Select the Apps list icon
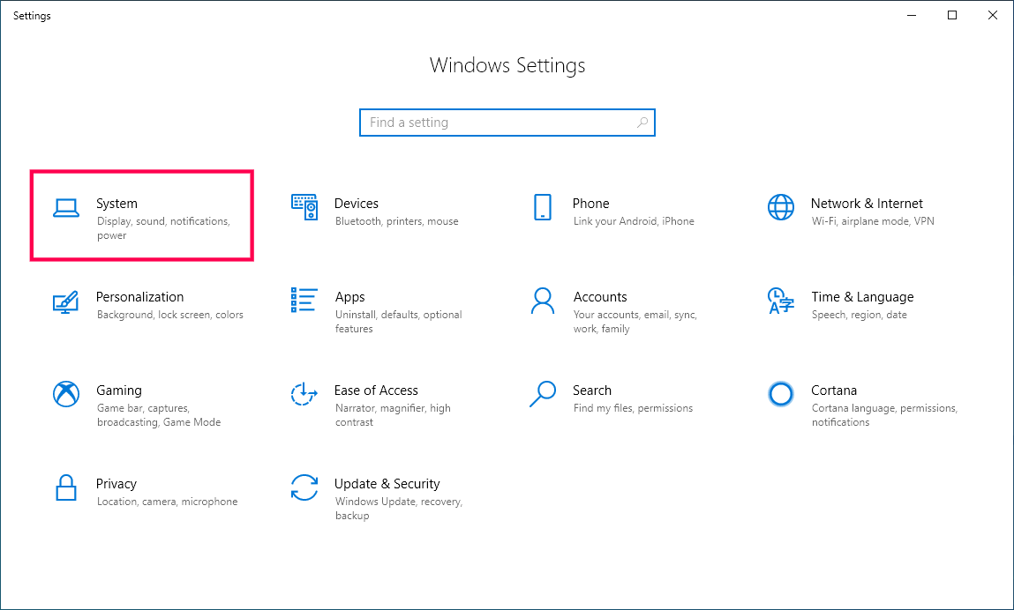Screen dimensions: 1014x610 pos(304,301)
